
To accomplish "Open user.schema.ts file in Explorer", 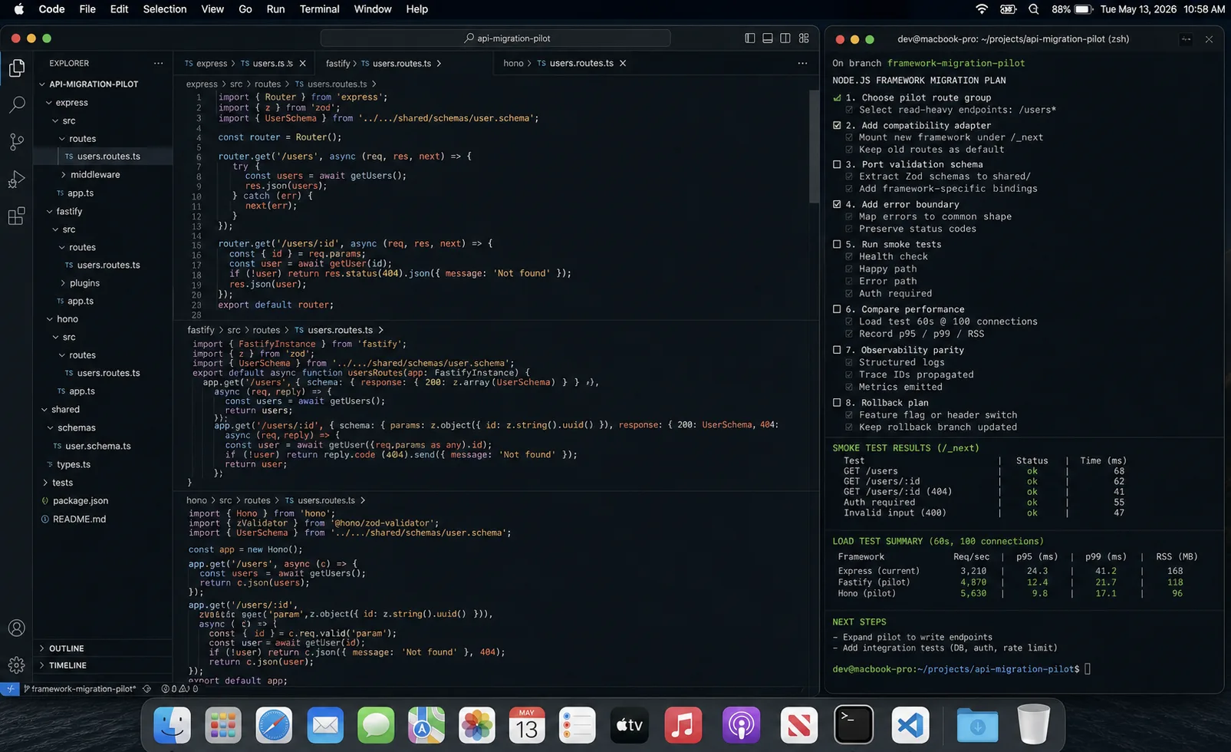I will coord(97,446).
